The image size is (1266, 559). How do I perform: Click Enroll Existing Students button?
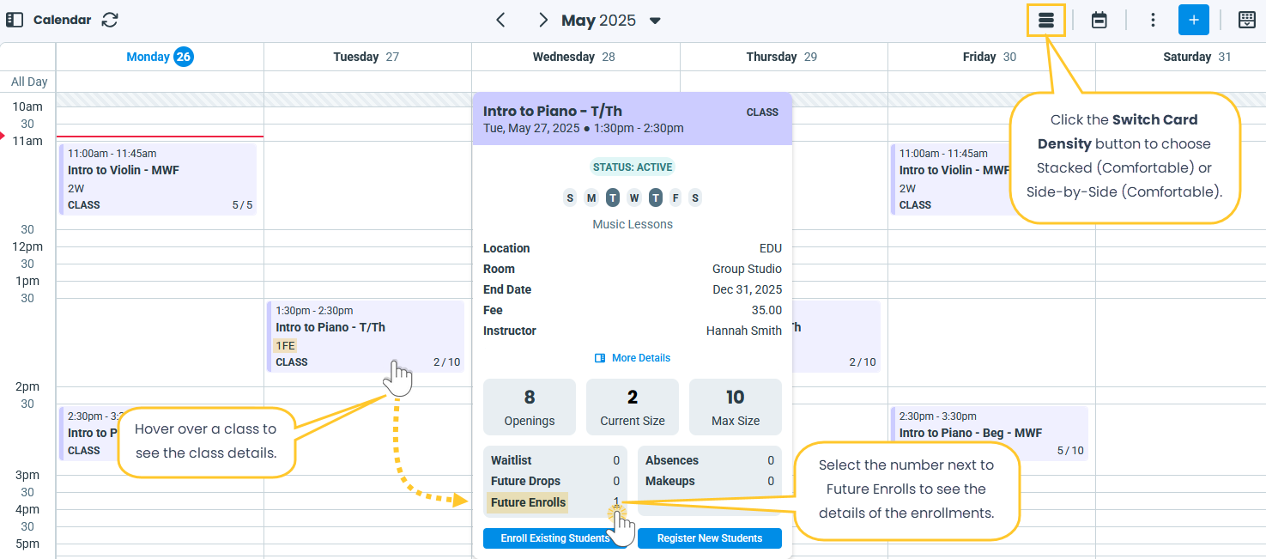(x=554, y=538)
